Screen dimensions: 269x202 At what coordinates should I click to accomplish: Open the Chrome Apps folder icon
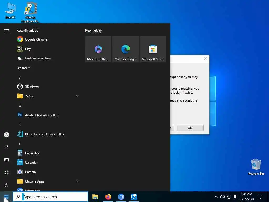[20, 181]
